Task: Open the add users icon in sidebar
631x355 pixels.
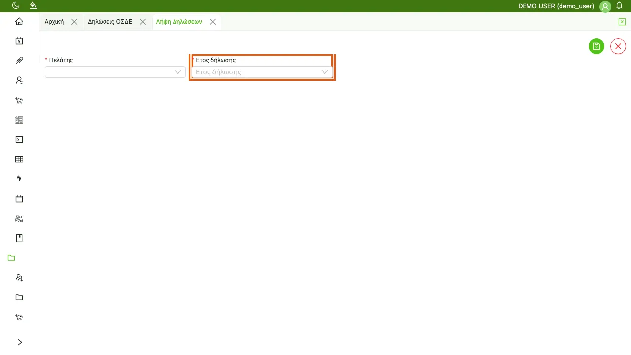Action: [19, 278]
